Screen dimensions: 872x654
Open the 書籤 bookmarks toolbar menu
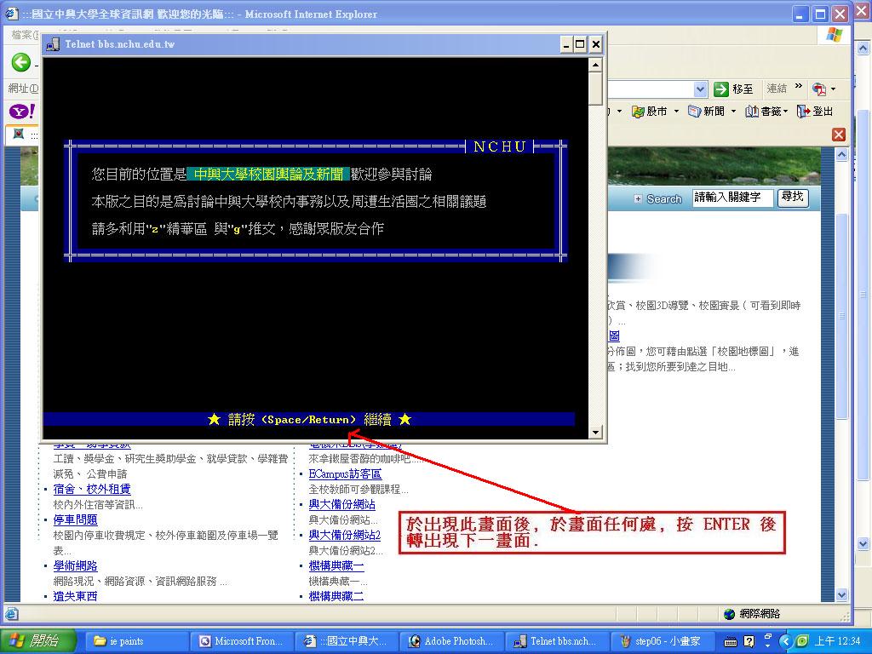point(766,112)
